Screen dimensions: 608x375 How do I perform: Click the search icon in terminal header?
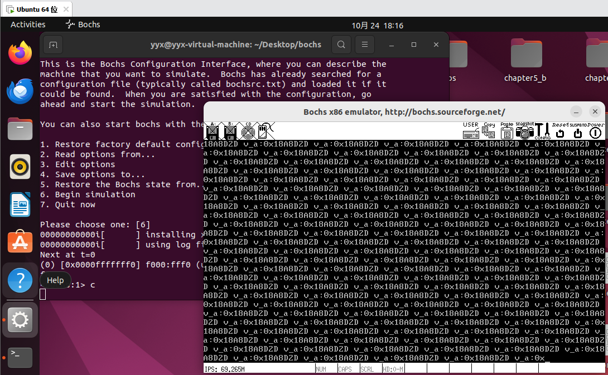[x=341, y=45]
